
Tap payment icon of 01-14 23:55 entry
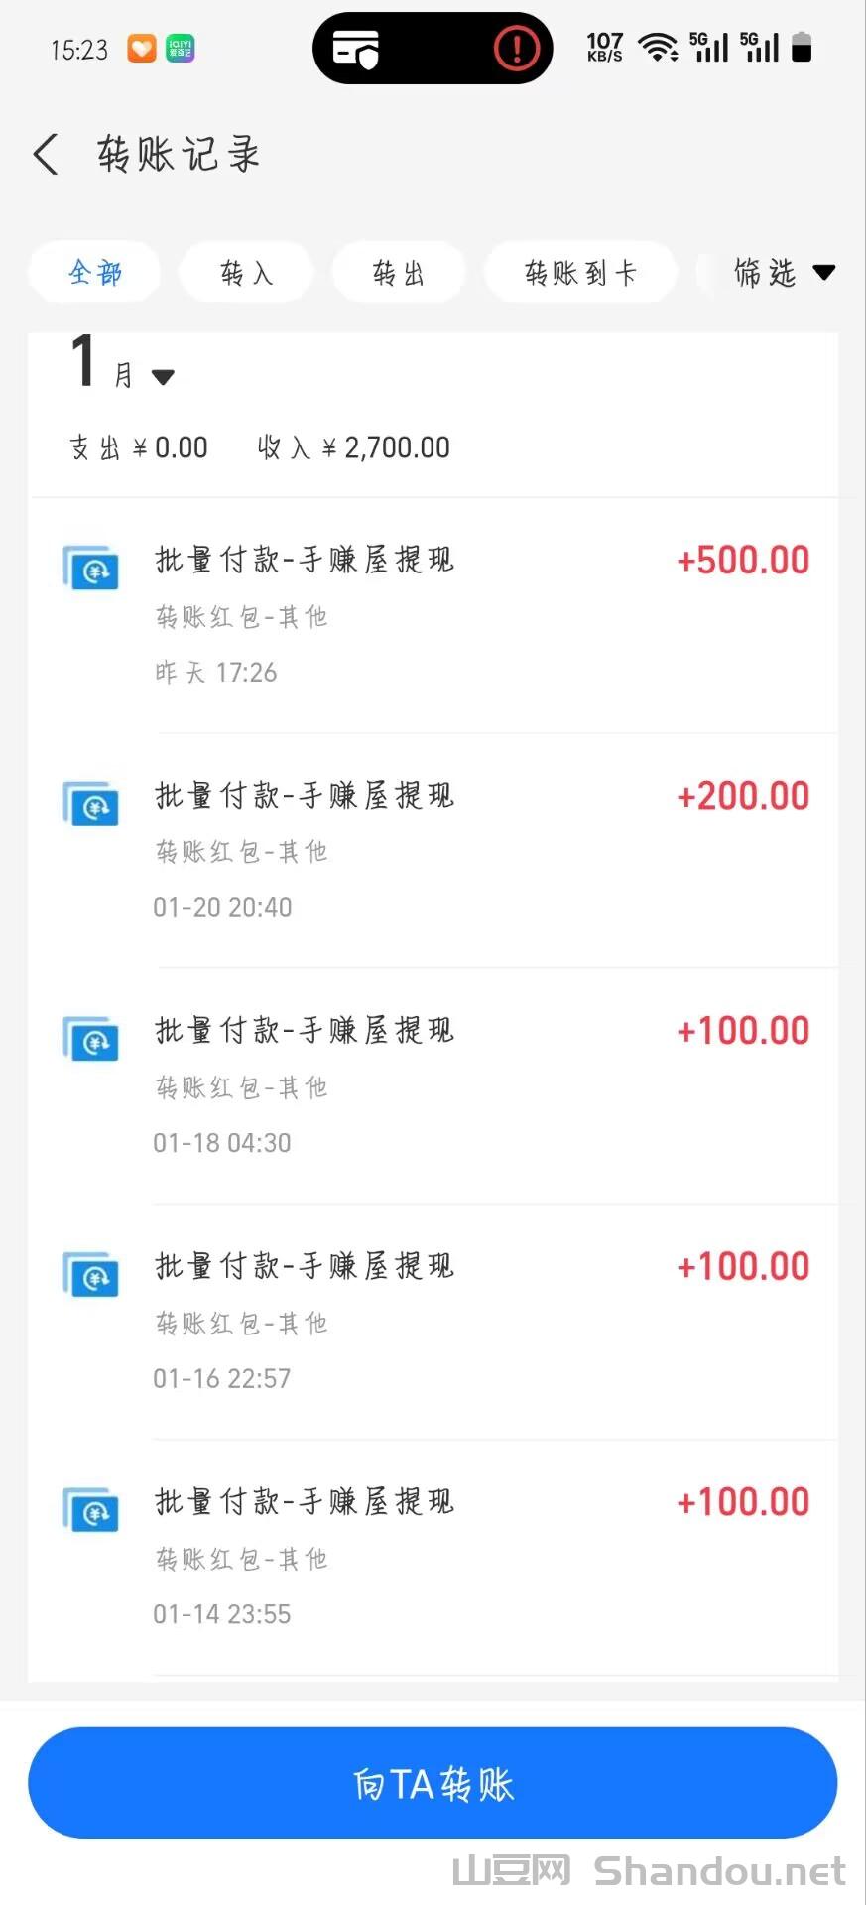[x=91, y=1510]
